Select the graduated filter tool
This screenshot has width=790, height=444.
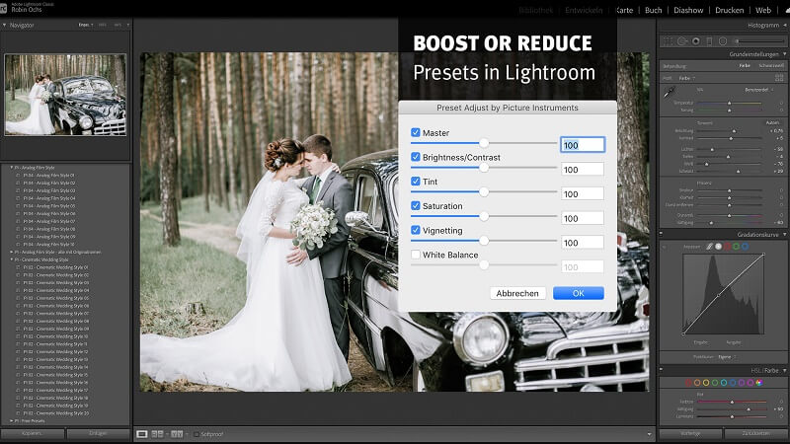[x=709, y=41]
